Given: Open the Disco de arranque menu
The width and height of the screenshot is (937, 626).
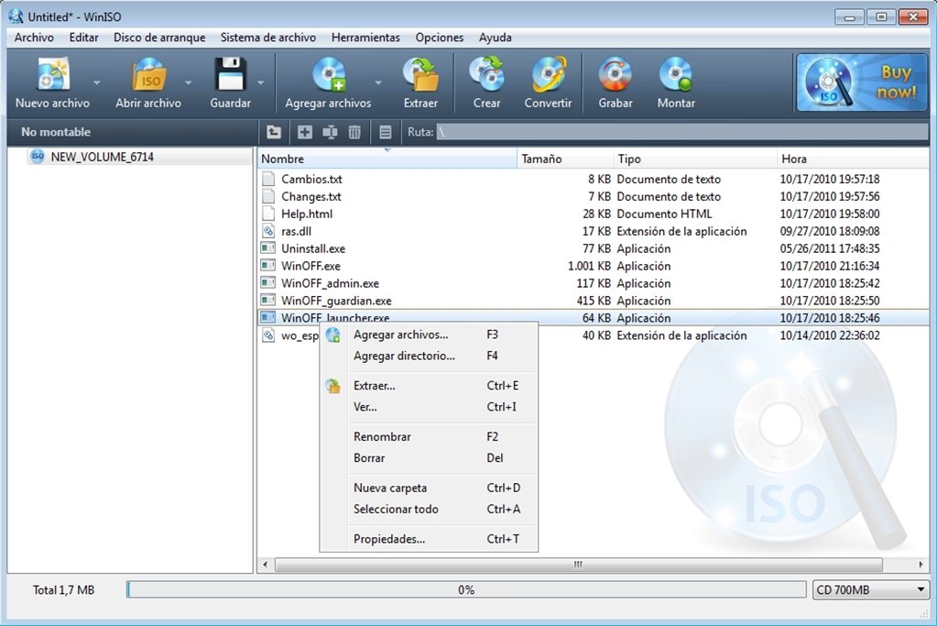Looking at the screenshot, I should (159, 37).
